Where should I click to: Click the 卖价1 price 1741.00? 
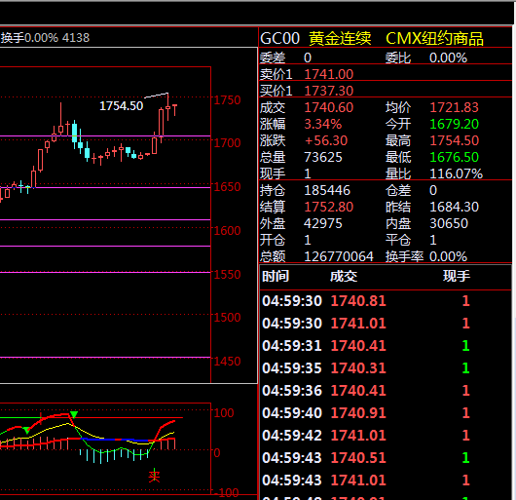(328, 74)
